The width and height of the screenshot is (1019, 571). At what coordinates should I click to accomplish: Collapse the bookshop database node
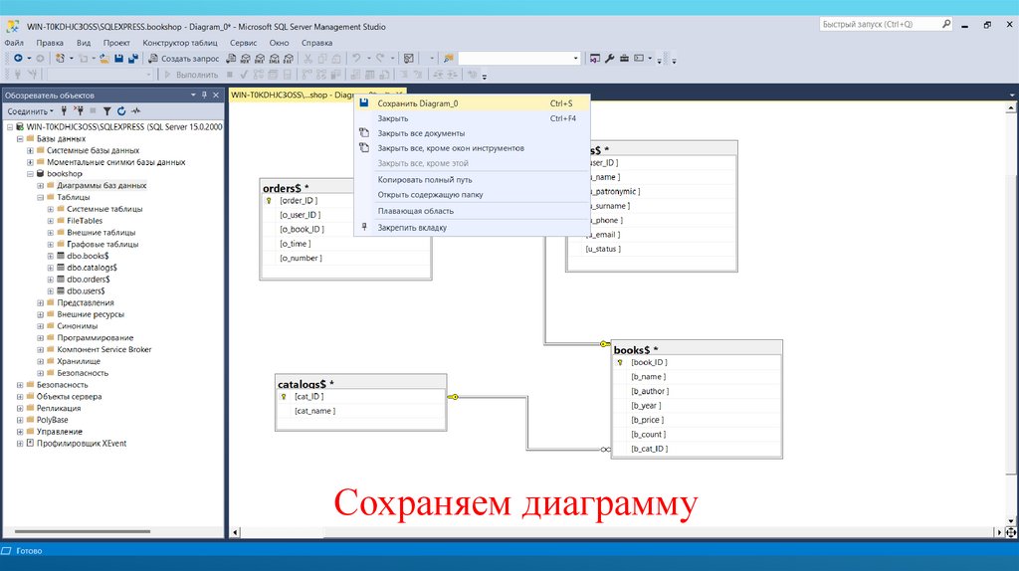click(30, 174)
